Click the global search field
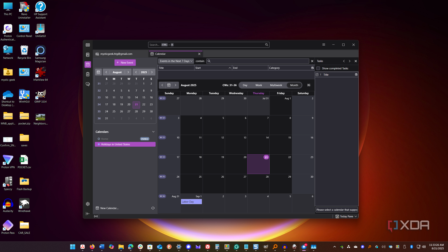448x252 pixels. 209,45
